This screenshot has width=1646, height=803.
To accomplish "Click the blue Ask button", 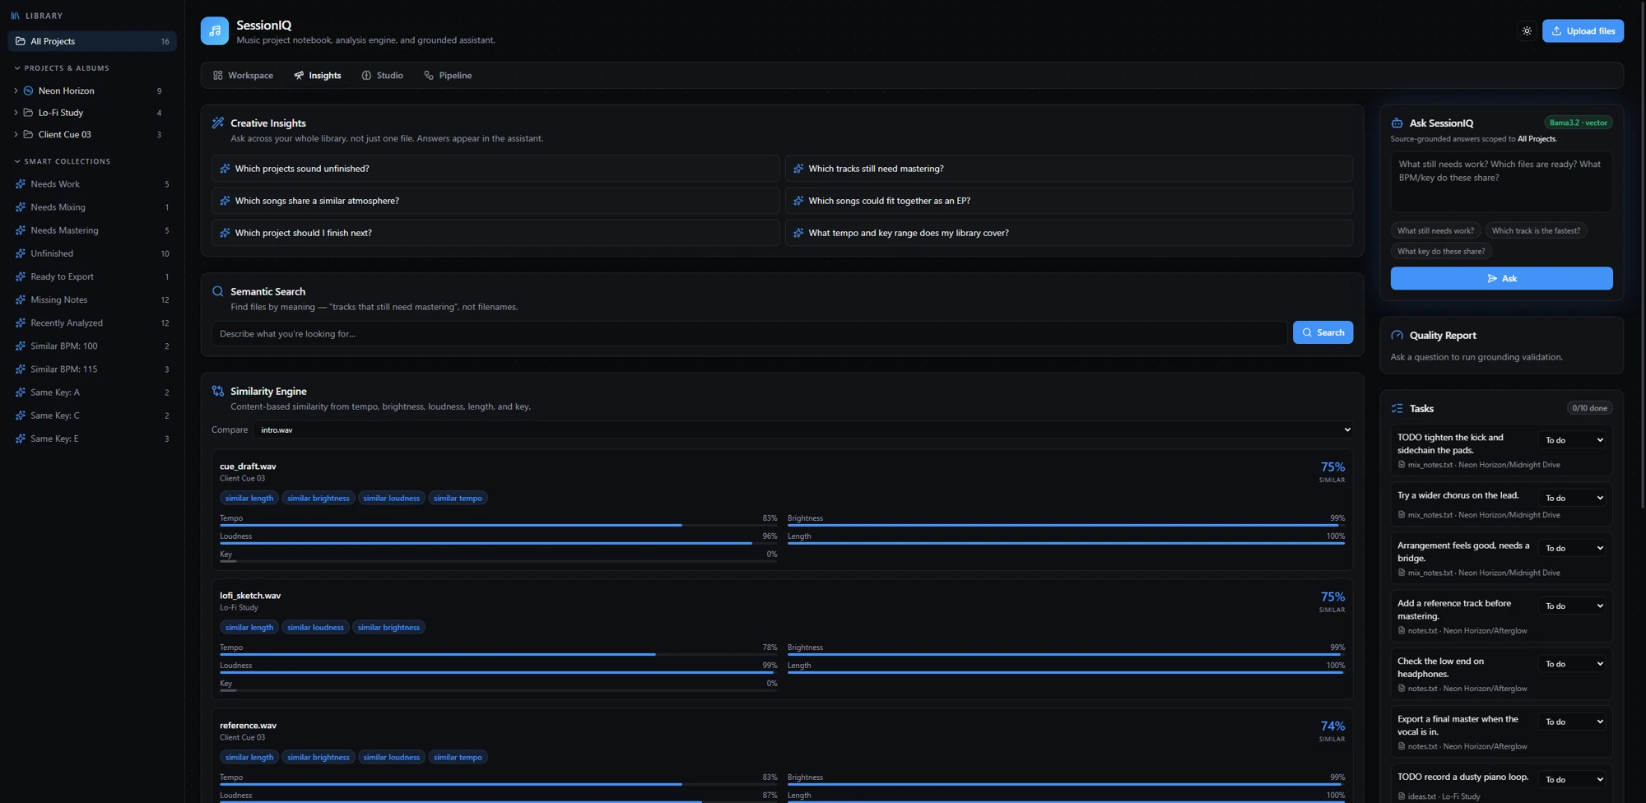I will coord(1501,278).
